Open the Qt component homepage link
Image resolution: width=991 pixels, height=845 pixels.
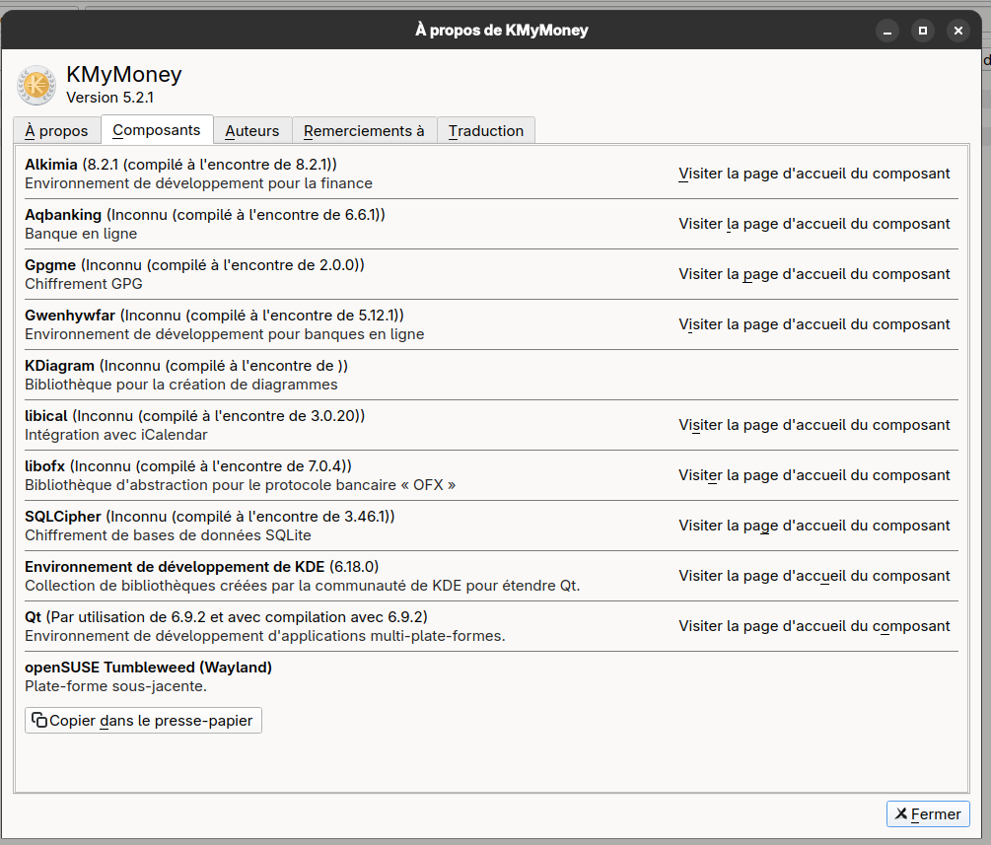click(814, 626)
